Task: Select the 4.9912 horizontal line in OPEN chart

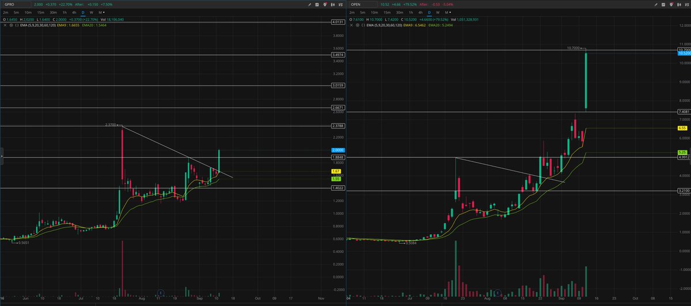Action: pos(512,157)
